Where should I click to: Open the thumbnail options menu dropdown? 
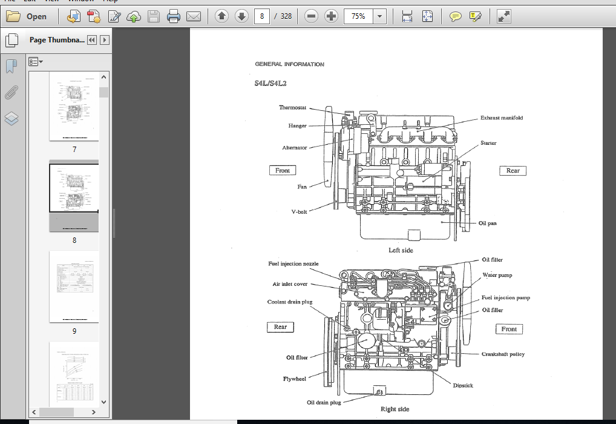click(35, 62)
